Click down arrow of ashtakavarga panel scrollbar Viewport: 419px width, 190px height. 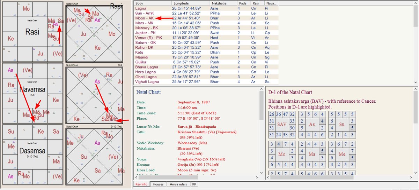tap(416, 172)
